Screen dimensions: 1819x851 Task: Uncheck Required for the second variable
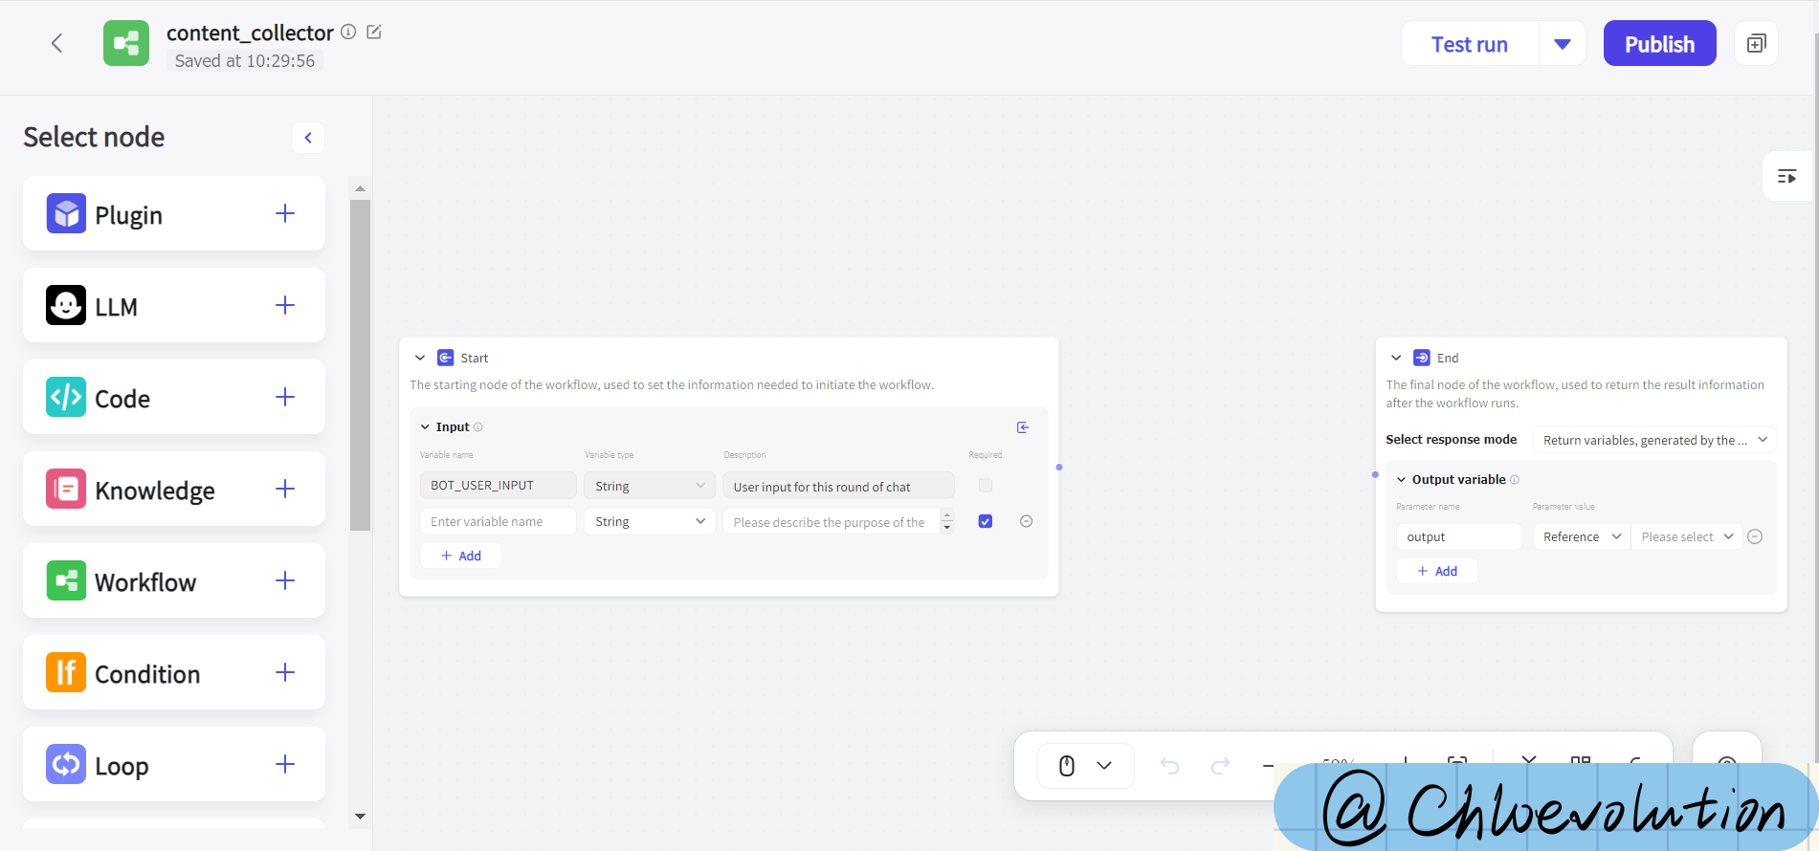[x=986, y=521]
